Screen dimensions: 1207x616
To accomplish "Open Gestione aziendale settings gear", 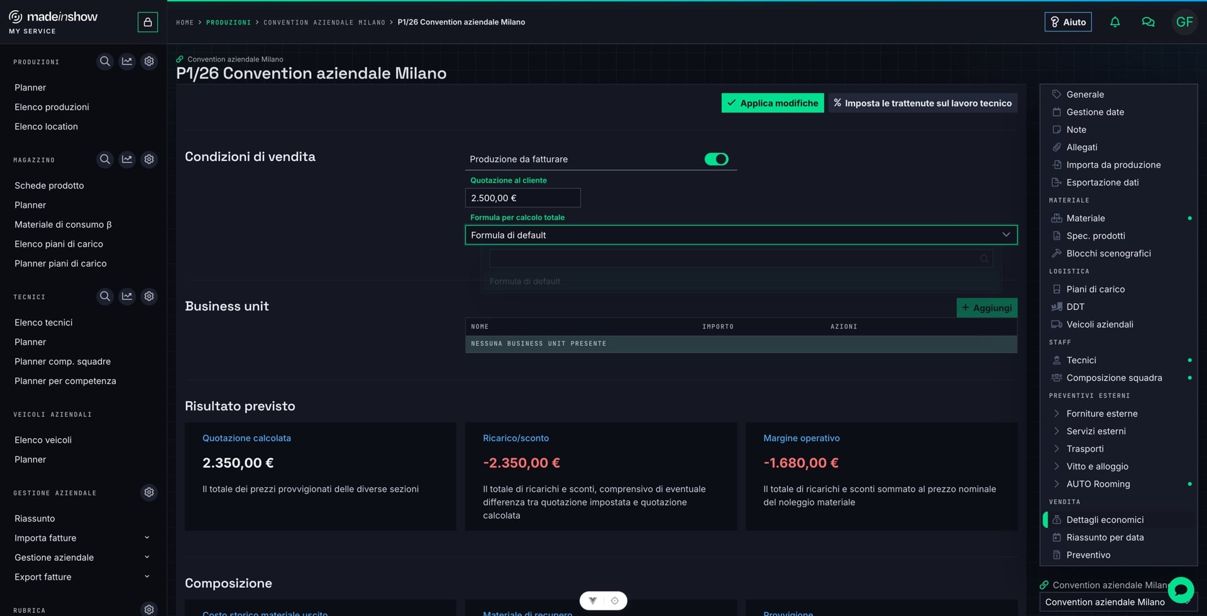I will pos(149,492).
